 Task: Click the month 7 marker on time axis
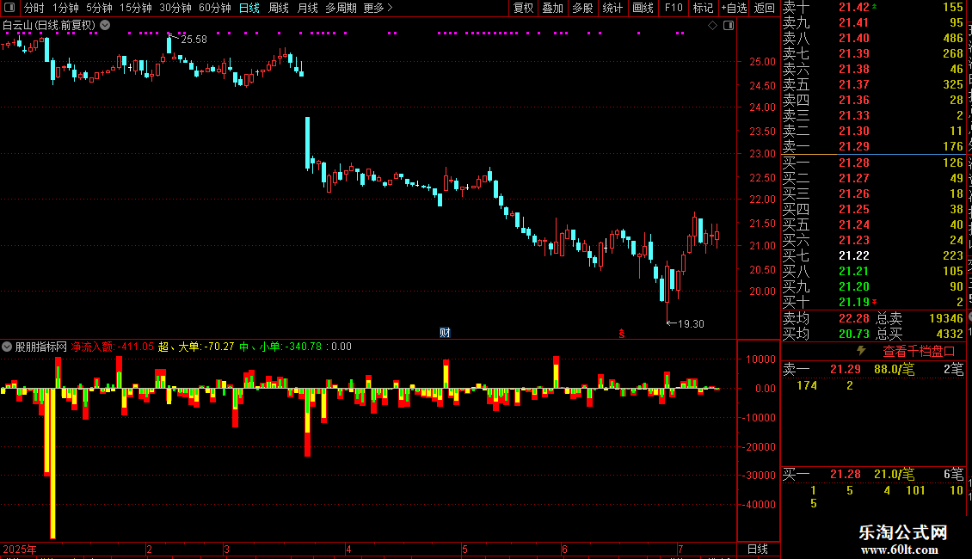680,549
